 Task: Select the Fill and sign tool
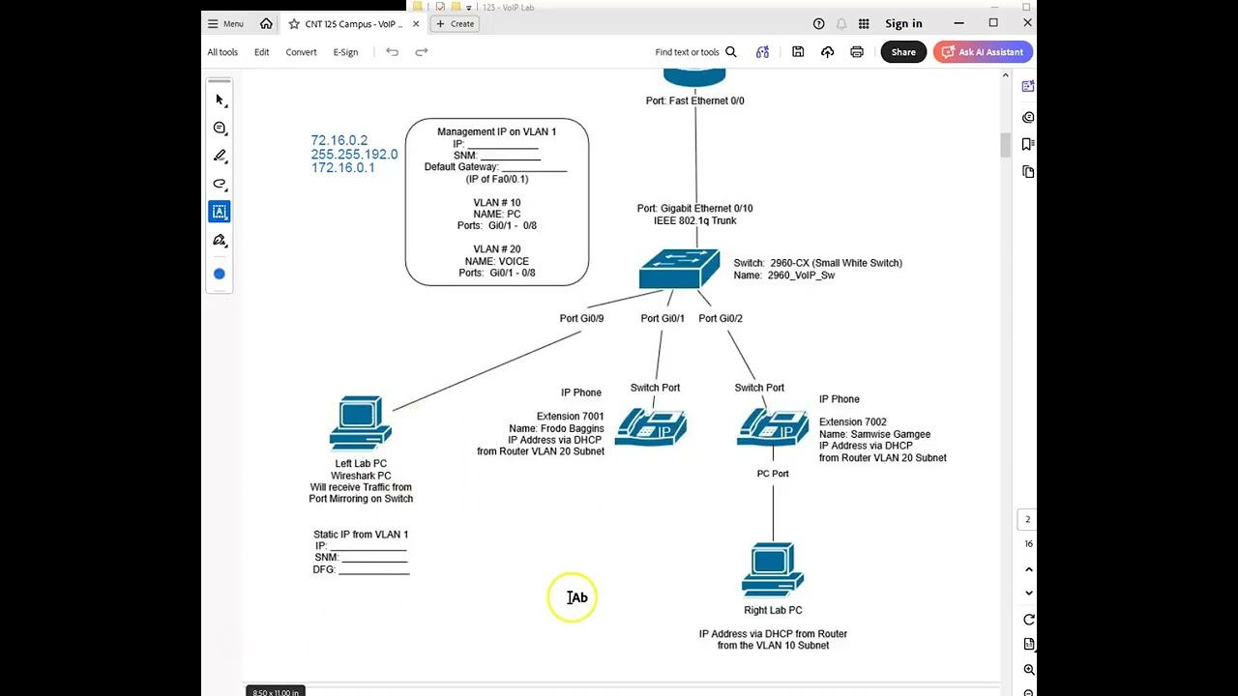[x=220, y=240]
